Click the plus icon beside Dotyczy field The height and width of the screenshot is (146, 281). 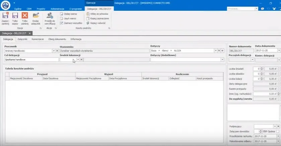222,51
